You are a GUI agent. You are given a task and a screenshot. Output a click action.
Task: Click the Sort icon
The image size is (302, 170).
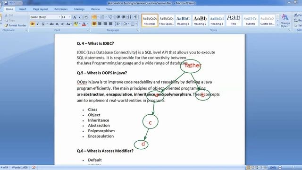pyautogui.click(x=129, y=17)
